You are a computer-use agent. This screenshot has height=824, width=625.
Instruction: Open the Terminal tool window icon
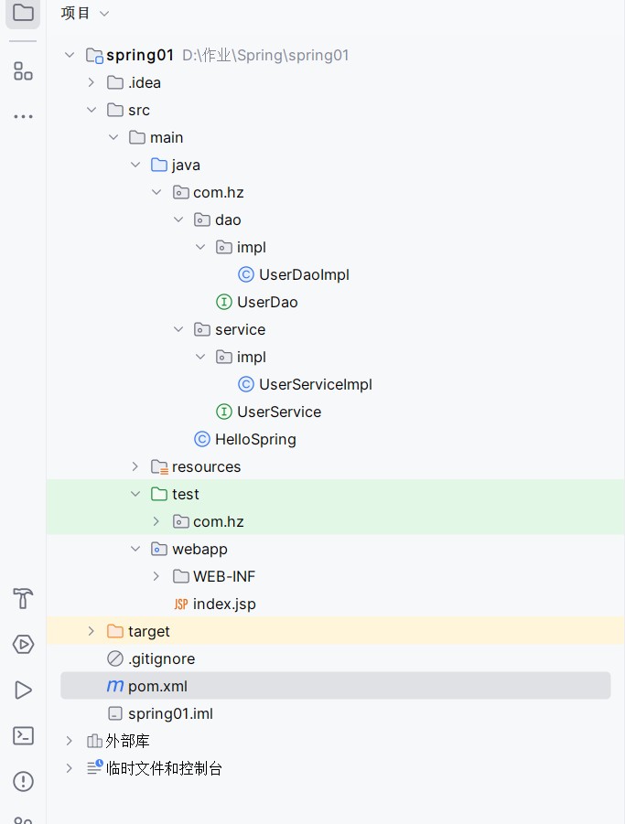click(x=23, y=736)
